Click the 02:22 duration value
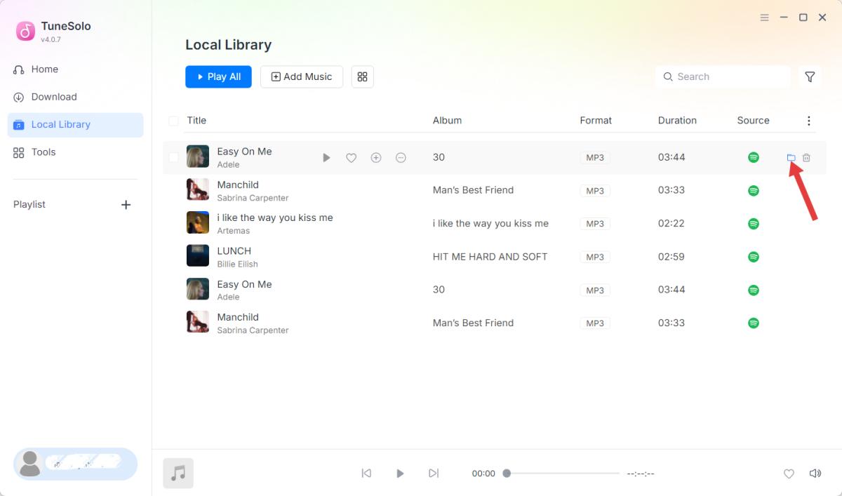The image size is (842, 496). tap(671, 224)
